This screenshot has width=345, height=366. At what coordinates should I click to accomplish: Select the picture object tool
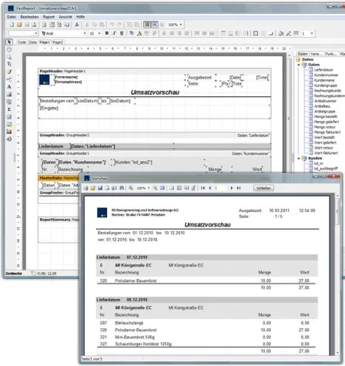[9, 94]
